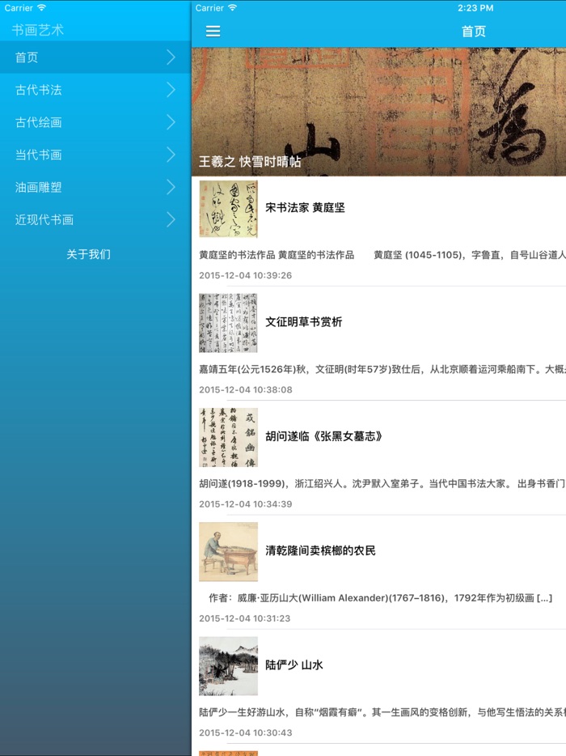This screenshot has height=756, width=566.
Task: Open article title 文征明草书赏析
Action: tap(303, 322)
